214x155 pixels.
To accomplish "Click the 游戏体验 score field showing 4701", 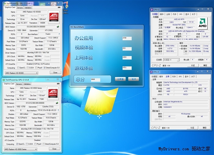I will [127, 68].
